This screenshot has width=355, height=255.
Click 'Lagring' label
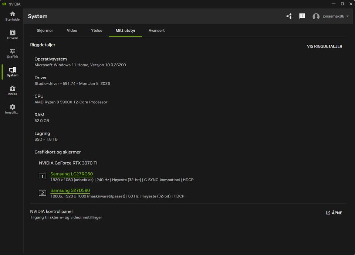(42, 134)
